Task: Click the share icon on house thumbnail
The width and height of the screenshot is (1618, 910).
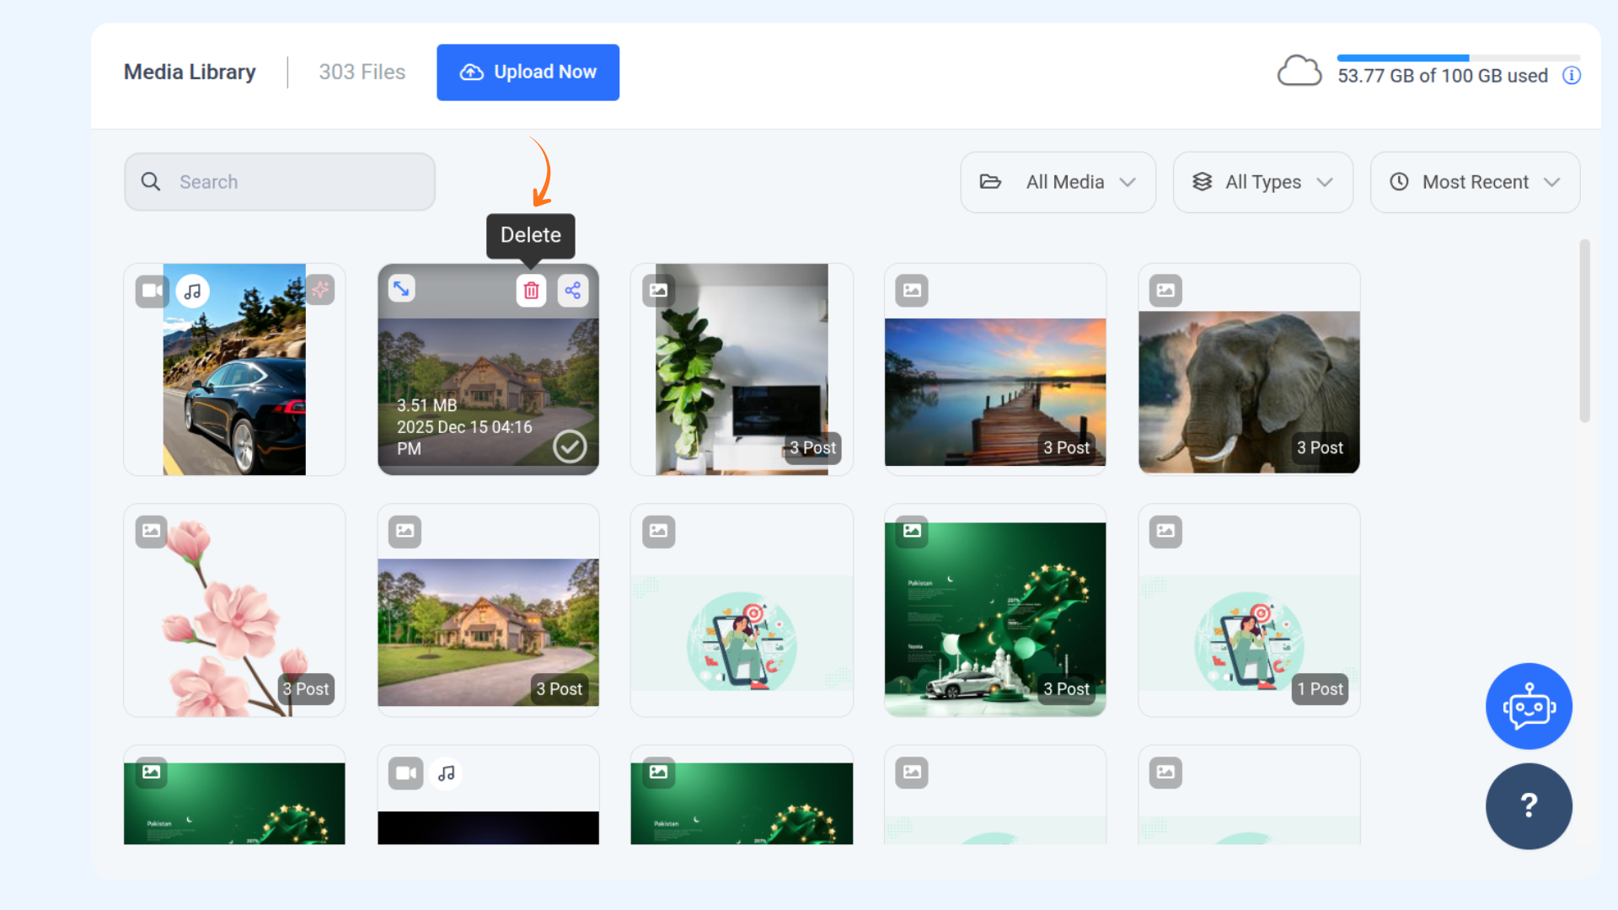Action: click(x=573, y=291)
